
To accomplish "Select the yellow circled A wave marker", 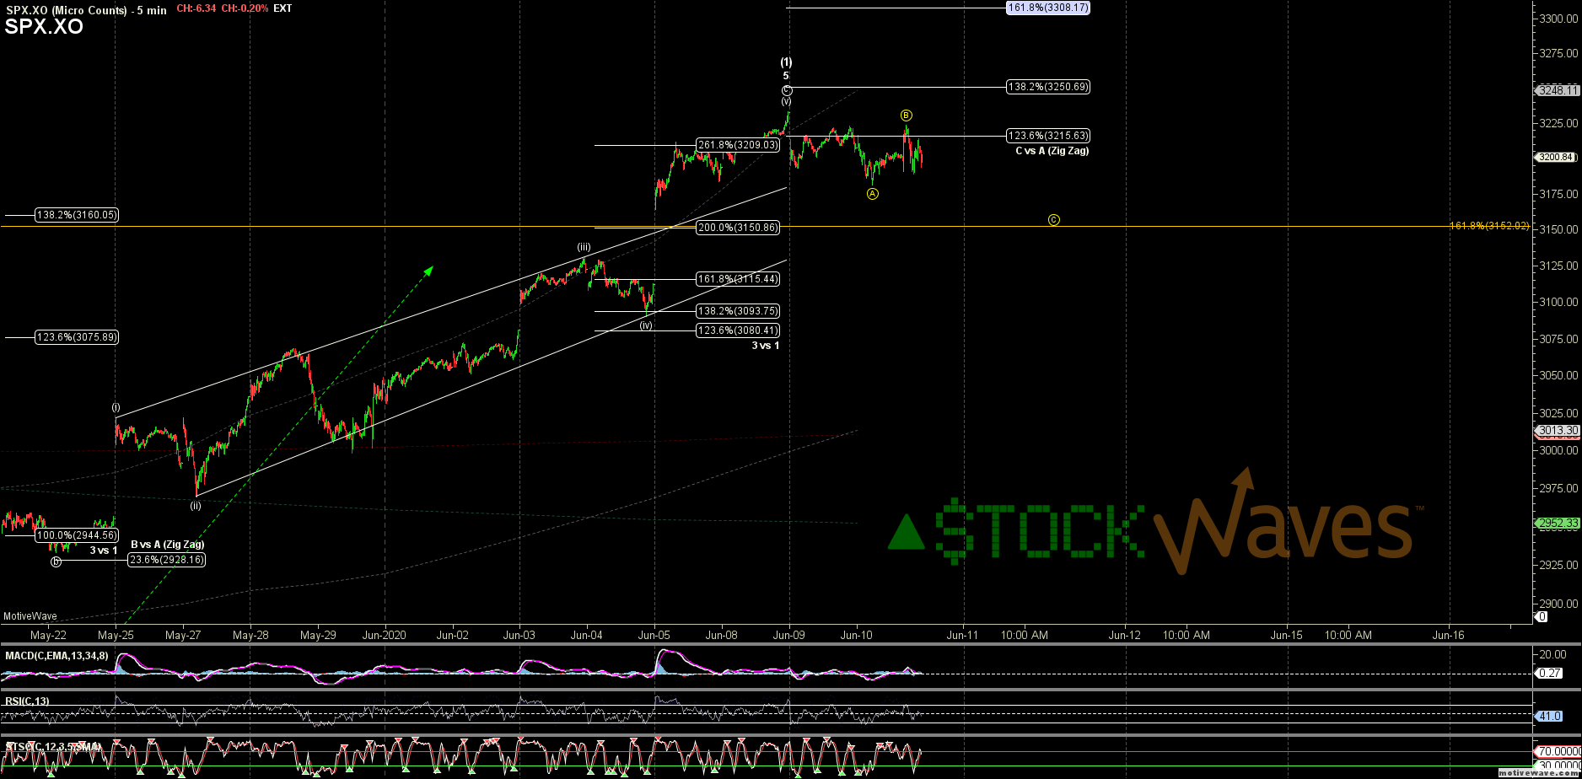I will (873, 194).
